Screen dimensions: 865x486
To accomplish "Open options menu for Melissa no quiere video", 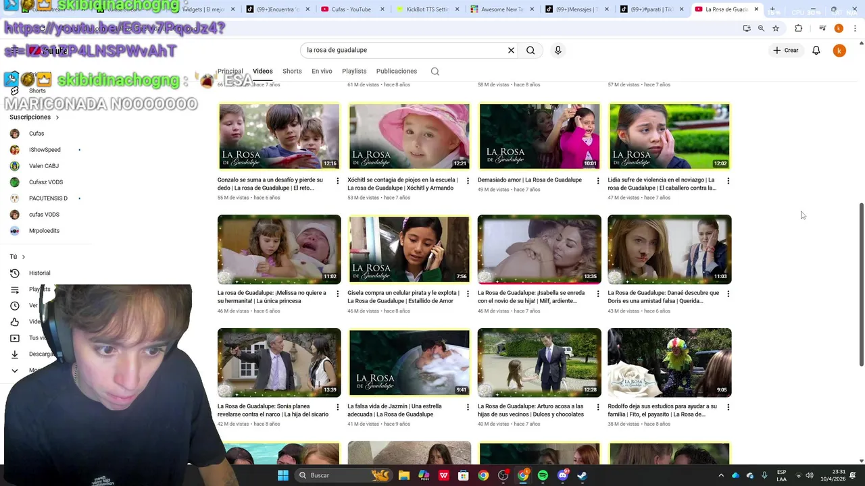I will click(x=337, y=294).
